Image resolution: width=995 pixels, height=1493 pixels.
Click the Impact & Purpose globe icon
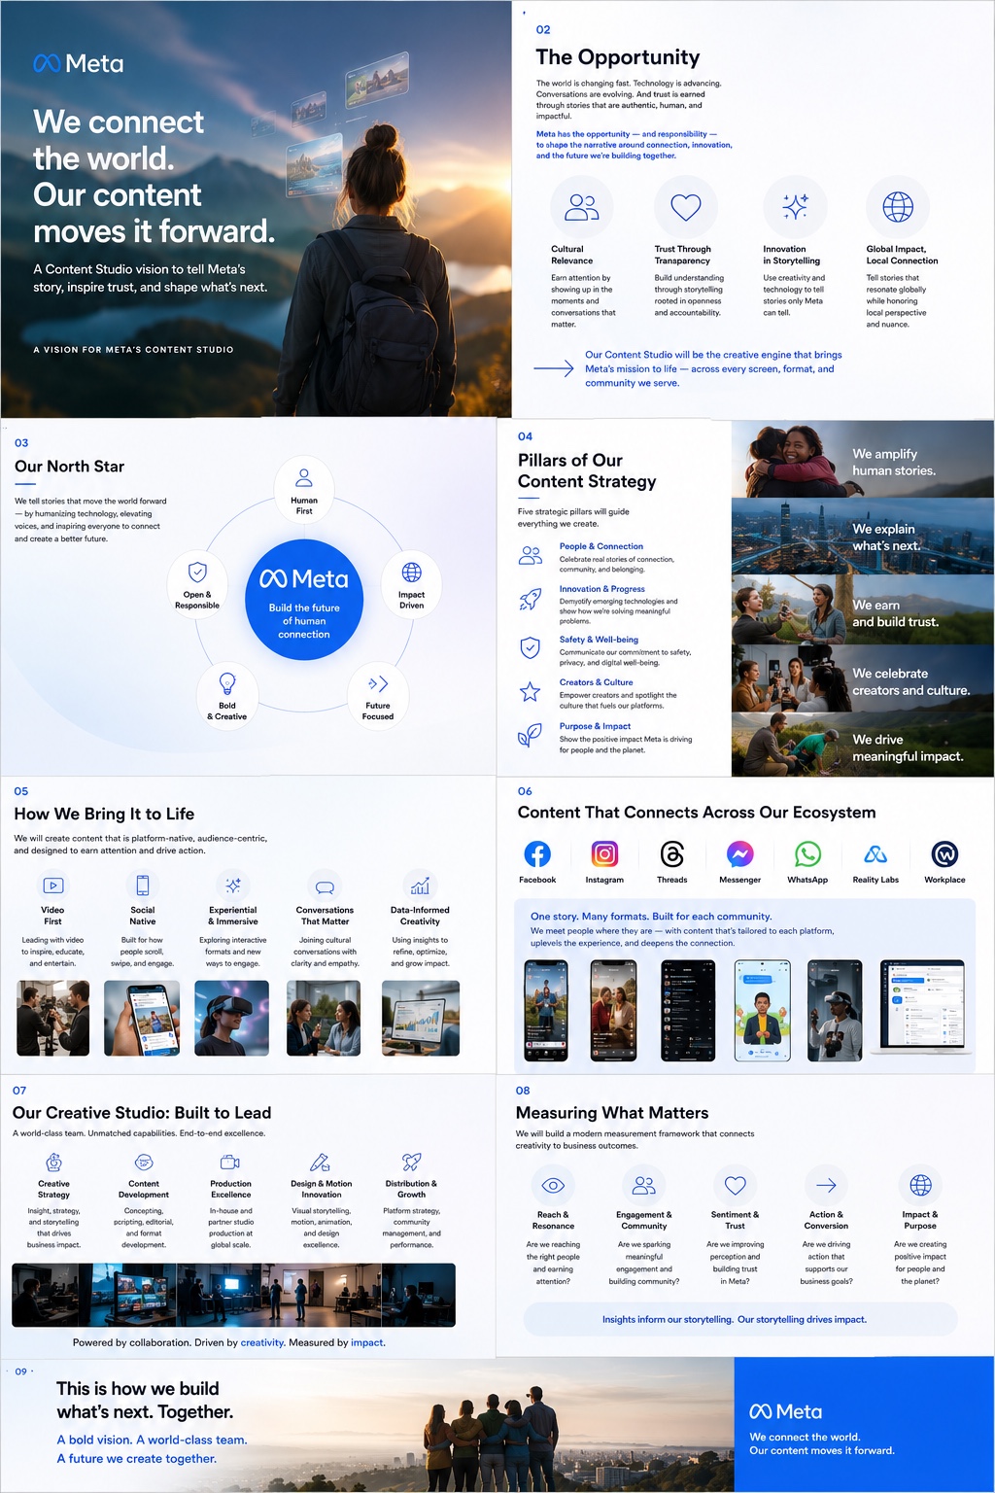coord(920,1186)
